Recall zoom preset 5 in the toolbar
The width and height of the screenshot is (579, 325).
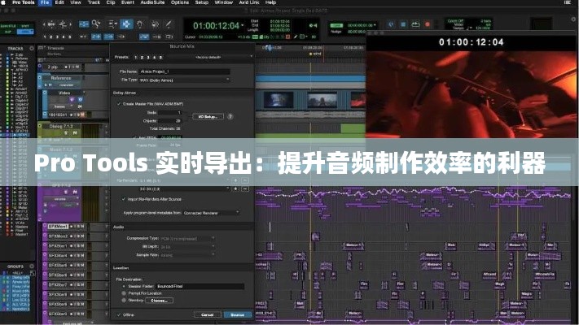point(70,37)
